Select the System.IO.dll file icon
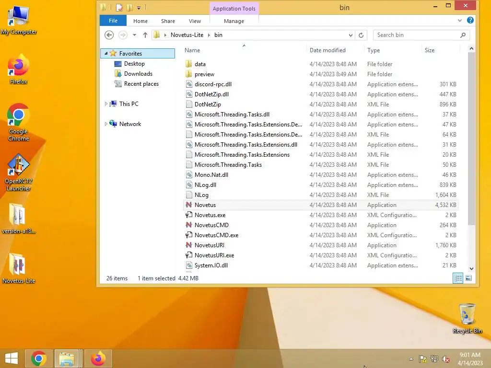Viewport: 491px width, 368px height. click(x=189, y=265)
